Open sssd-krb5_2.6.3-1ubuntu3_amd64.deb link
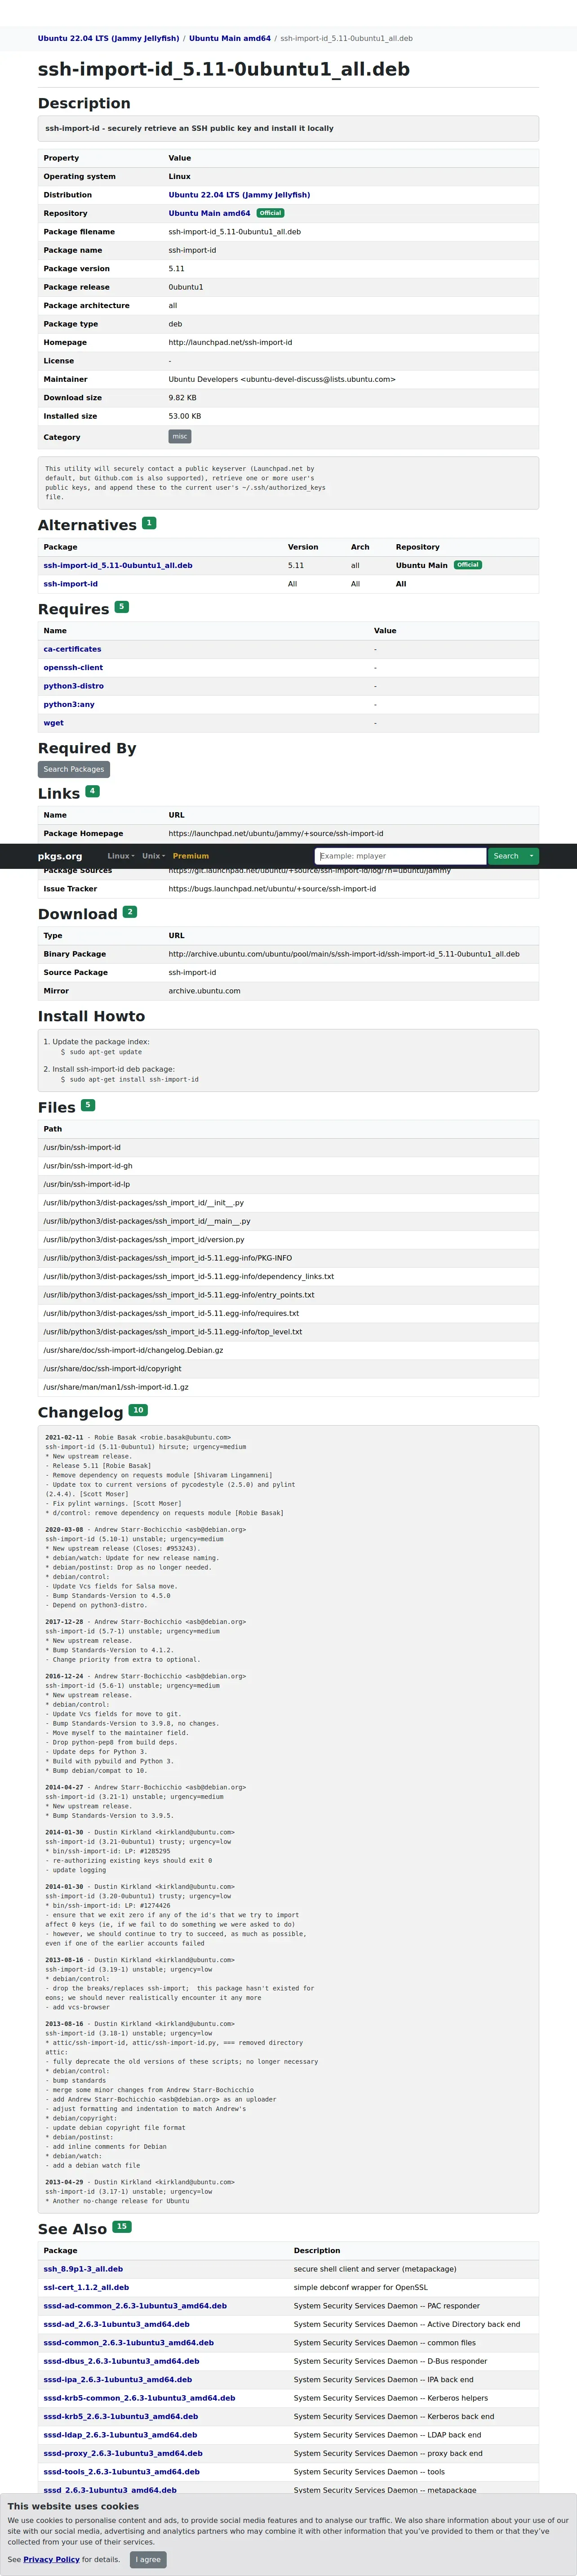 pyautogui.click(x=121, y=2416)
